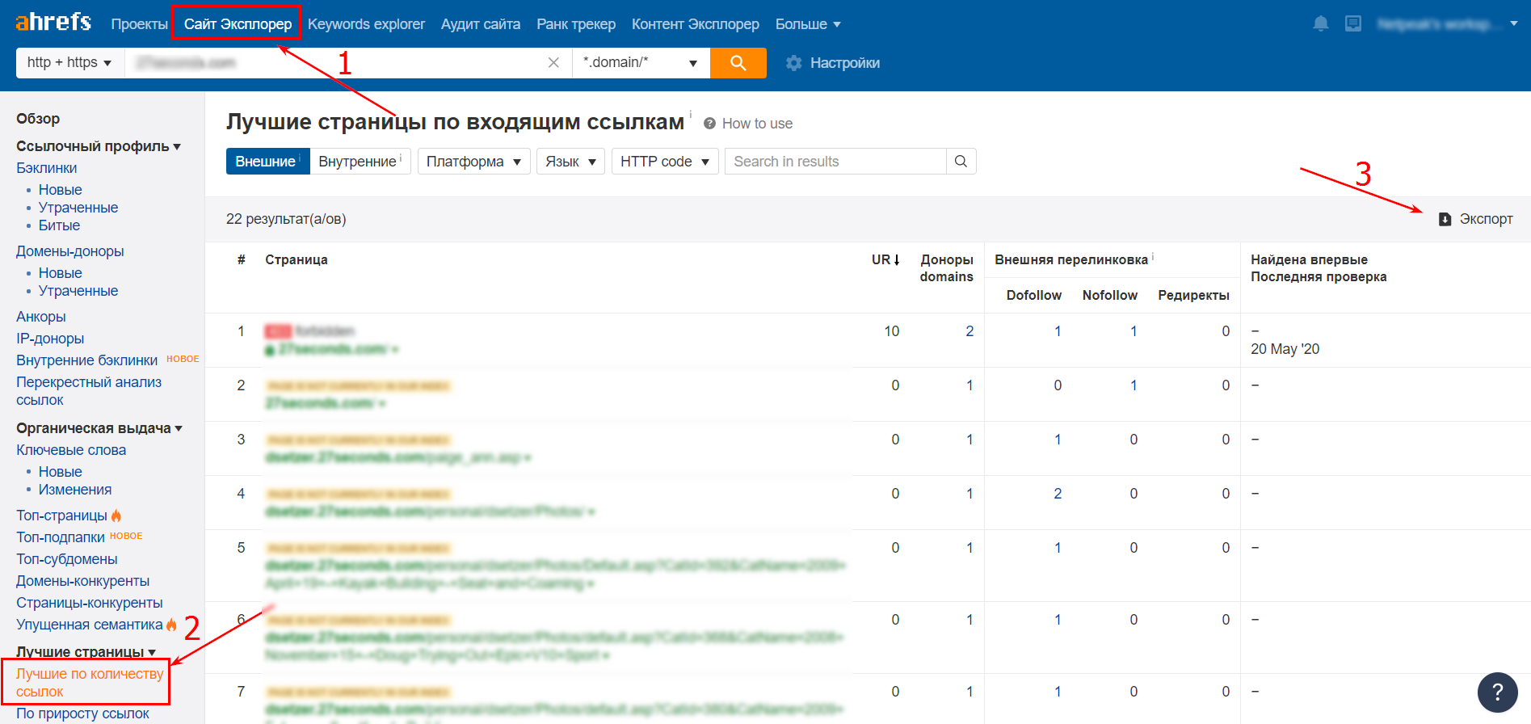1531x724 pixels.
Task: Click the Экспорт button
Action: (x=1476, y=219)
